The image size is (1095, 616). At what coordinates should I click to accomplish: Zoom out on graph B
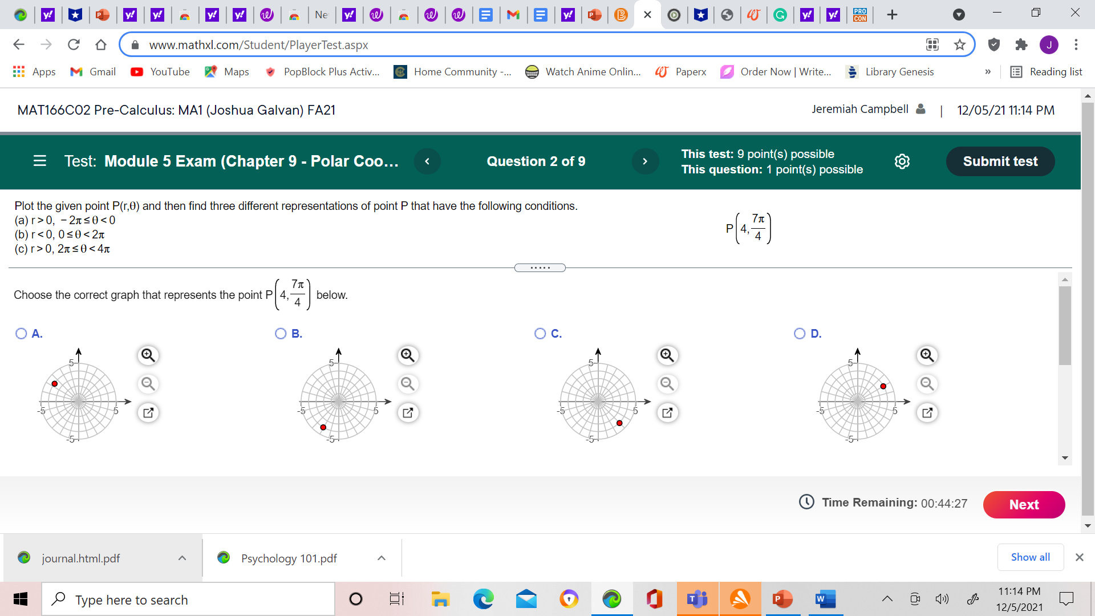[407, 384]
